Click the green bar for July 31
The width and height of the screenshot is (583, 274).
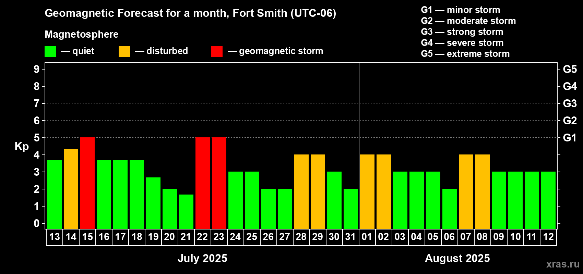click(x=351, y=209)
